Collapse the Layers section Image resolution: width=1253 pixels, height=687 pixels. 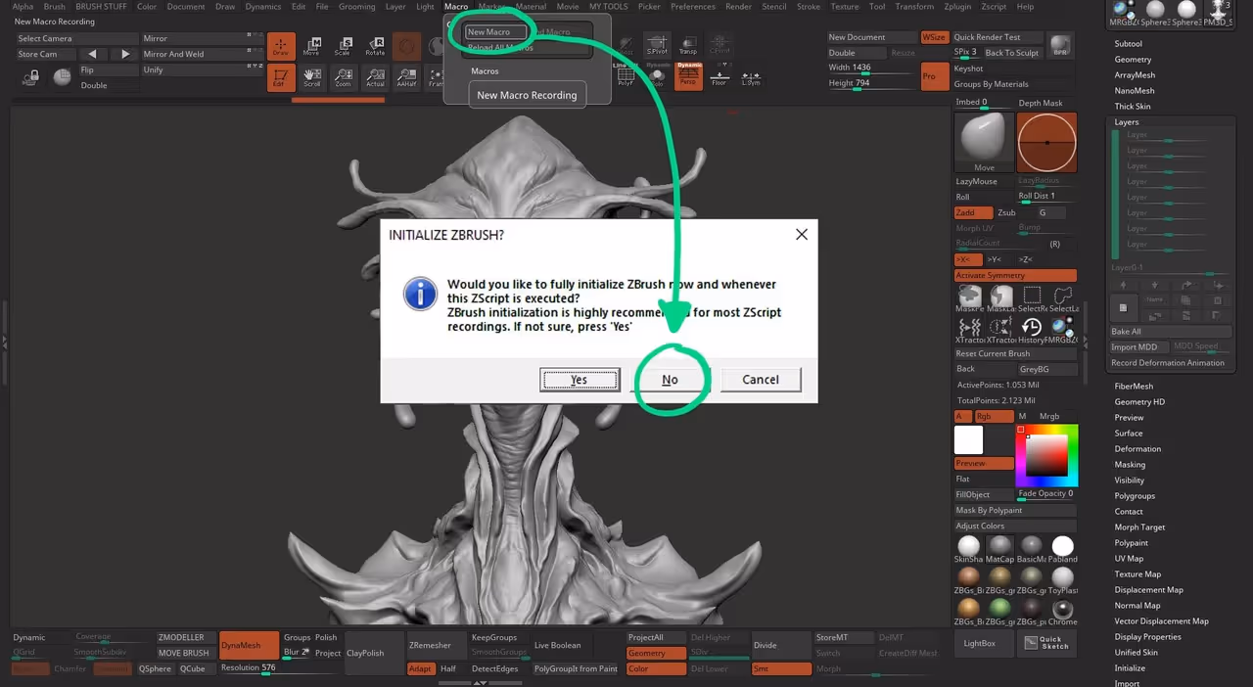pyautogui.click(x=1126, y=122)
